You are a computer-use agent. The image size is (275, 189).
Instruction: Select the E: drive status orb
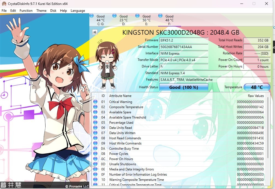pos(137,16)
